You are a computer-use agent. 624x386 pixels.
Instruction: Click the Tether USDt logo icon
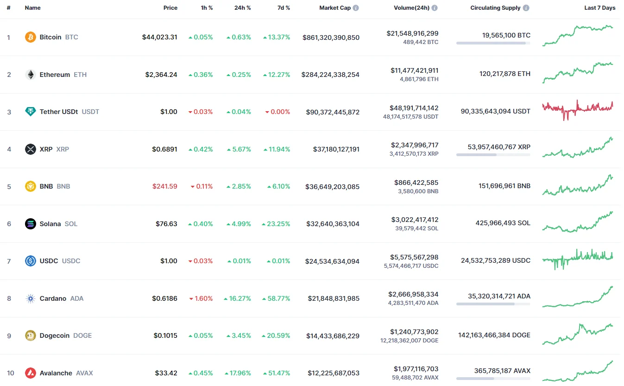30,112
